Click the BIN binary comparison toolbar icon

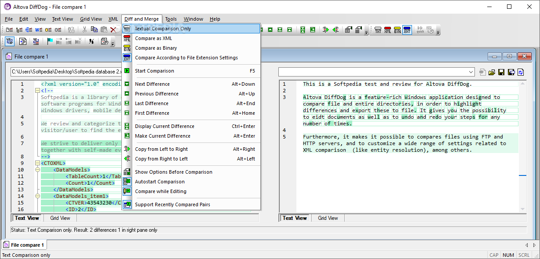click(x=398, y=30)
